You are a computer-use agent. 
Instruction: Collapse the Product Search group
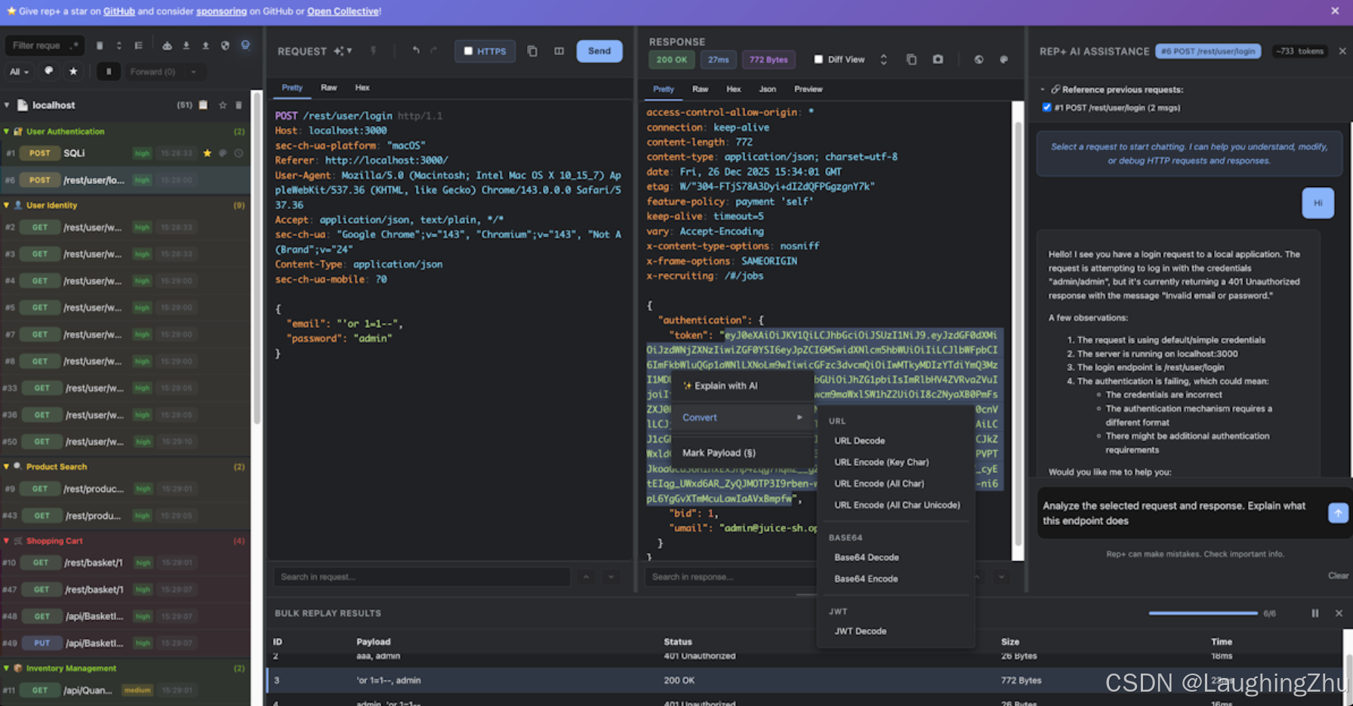[7, 467]
